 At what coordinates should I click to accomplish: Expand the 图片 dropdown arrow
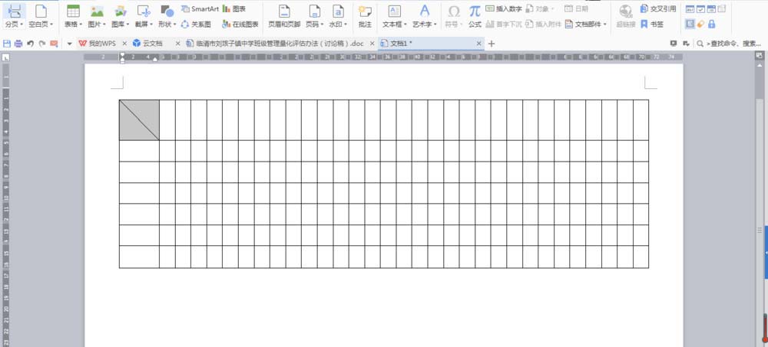tap(104, 25)
